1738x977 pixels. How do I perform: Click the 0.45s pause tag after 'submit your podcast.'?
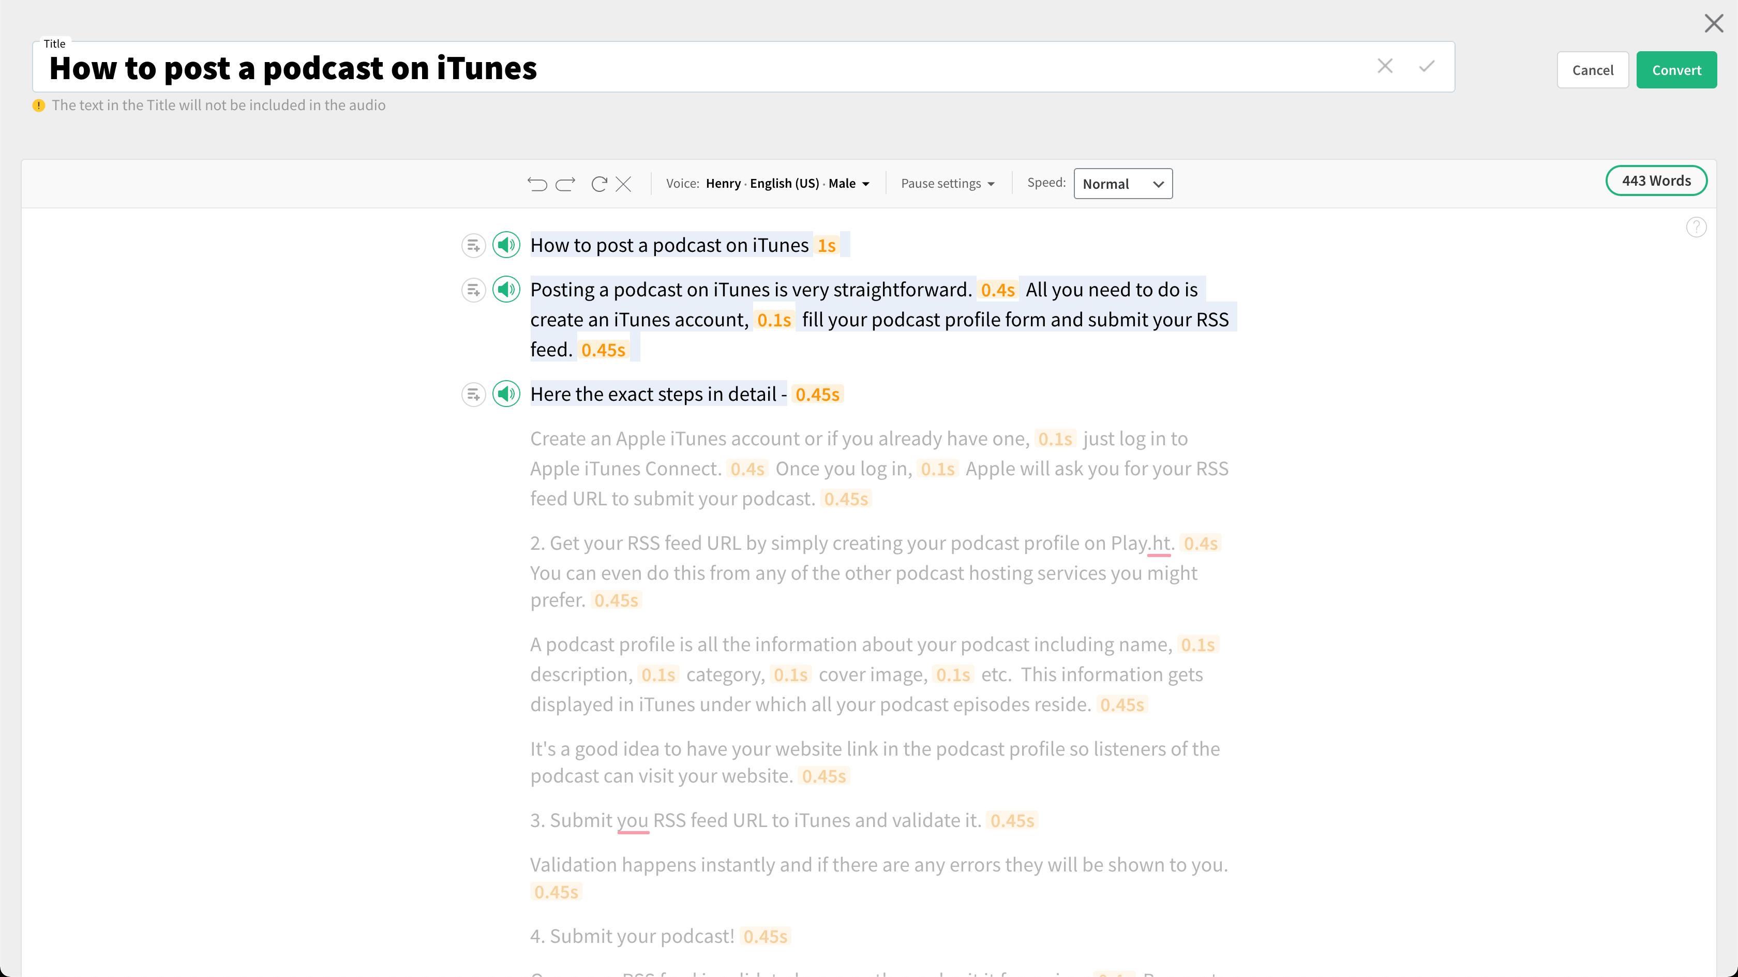click(x=845, y=499)
